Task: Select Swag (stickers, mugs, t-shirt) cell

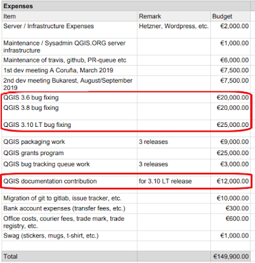Action: point(70,236)
